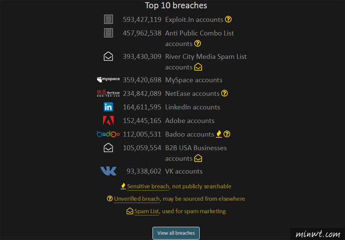
Task: Click the sensitive breach flame icon beside Badoo
Action: [219, 134]
